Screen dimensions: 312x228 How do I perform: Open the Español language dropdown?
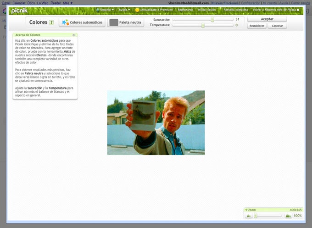pyautogui.click(x=106, y=10)
